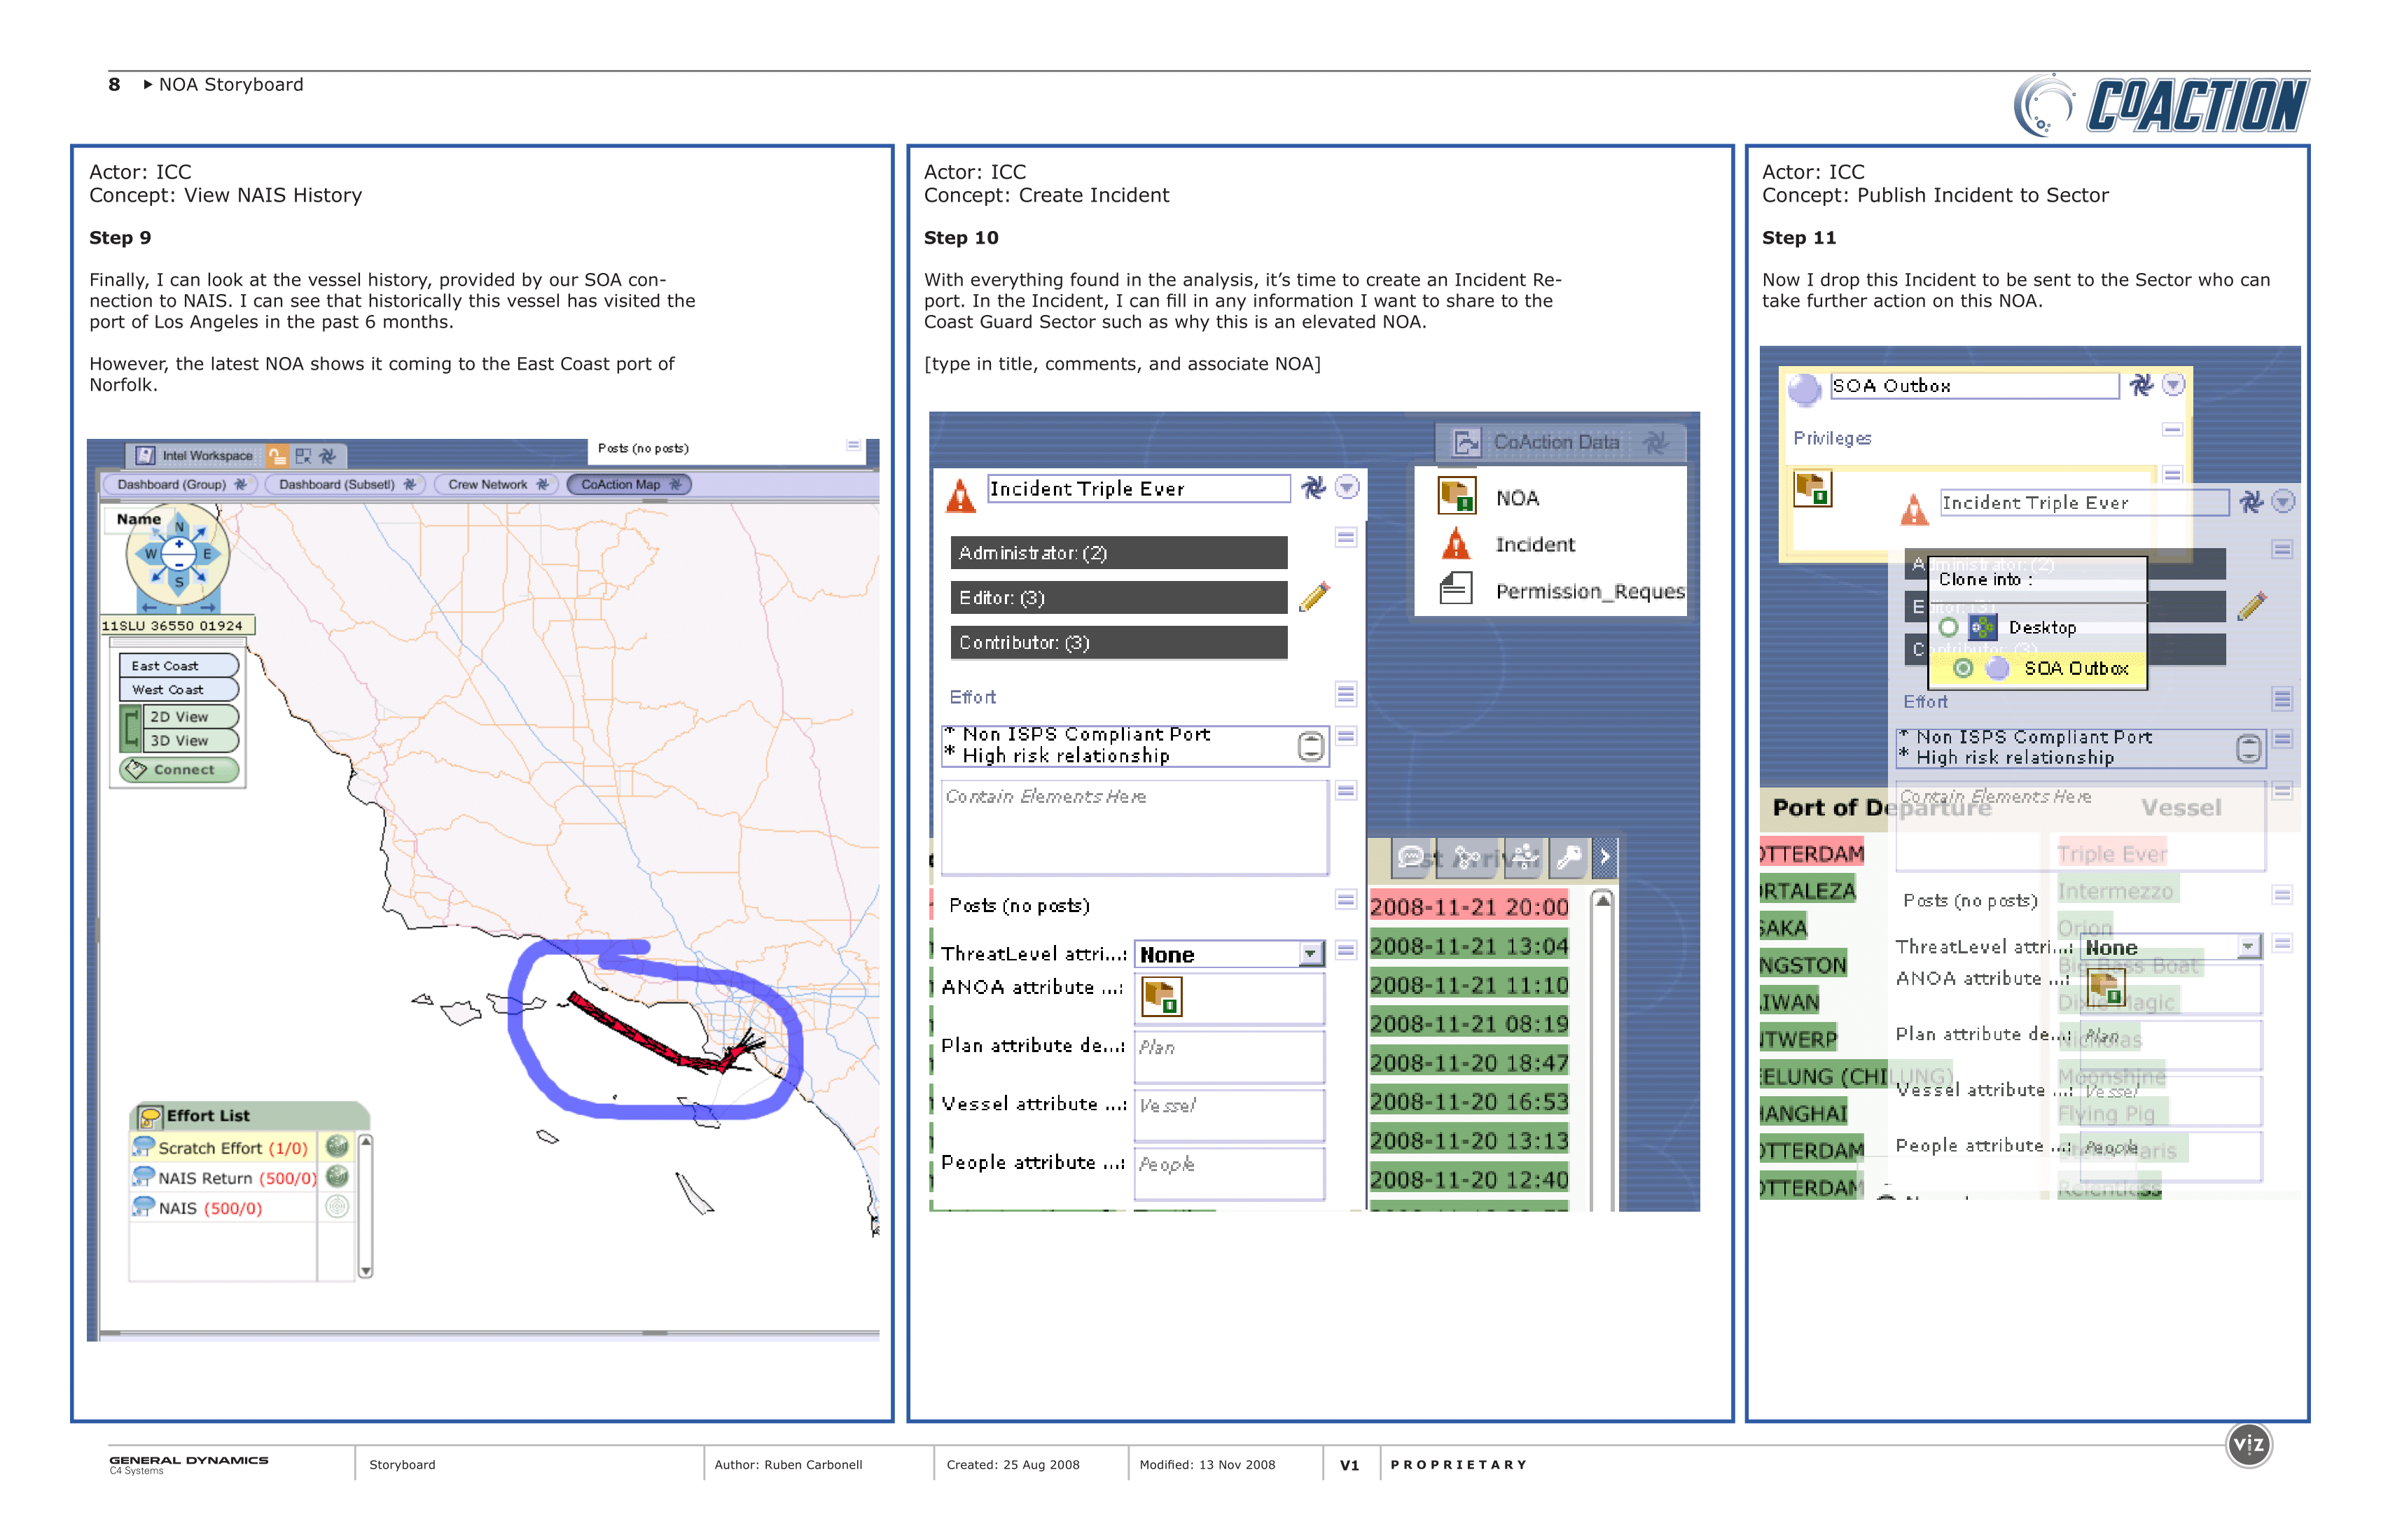Switch map to 2D View
Viewport: 2381px width, 1540px height.
point(190,717)
